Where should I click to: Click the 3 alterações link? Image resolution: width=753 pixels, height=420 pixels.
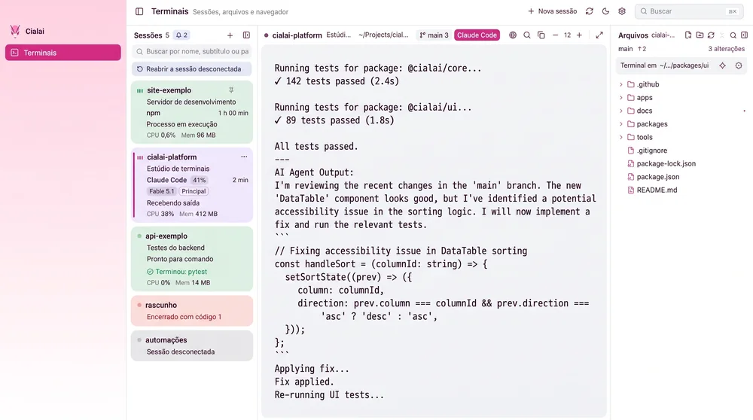726,49
